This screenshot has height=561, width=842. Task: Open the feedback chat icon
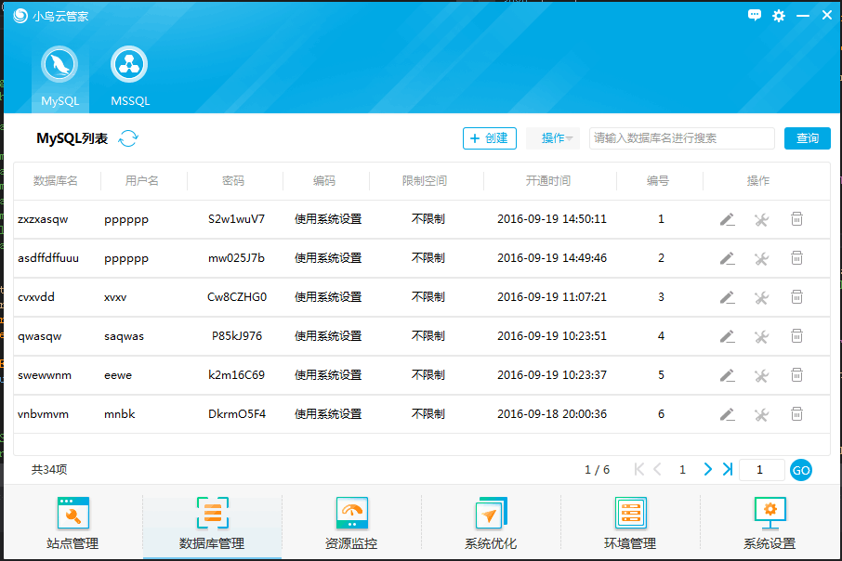pyautogui.click(x=755, y=15)
